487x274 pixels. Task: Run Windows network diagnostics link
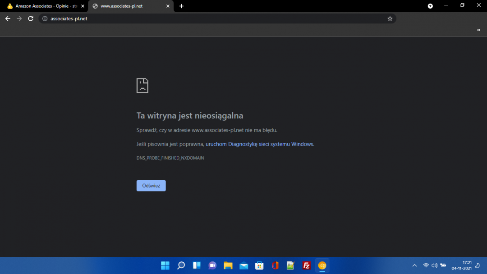click(259, 144)
